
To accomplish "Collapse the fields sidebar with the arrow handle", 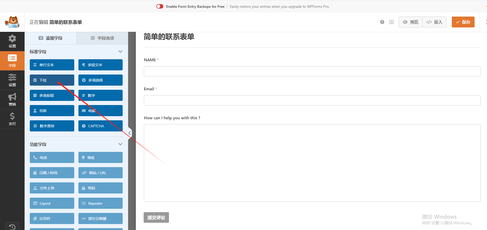I will pos(130,133).
